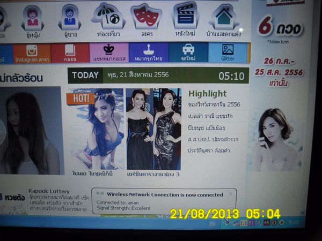The height and width of the screenshot is (241, 322).
Task: Click the Wireless Network Connection notification title
Action: point(165,194)
